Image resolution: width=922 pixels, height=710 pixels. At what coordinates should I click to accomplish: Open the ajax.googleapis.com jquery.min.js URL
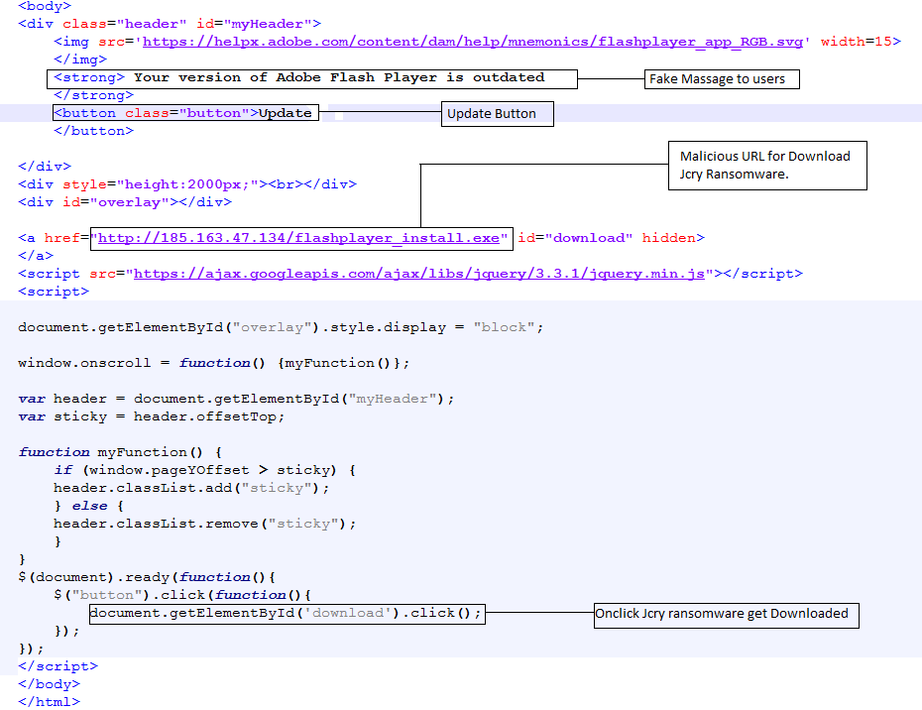(419, 274)
